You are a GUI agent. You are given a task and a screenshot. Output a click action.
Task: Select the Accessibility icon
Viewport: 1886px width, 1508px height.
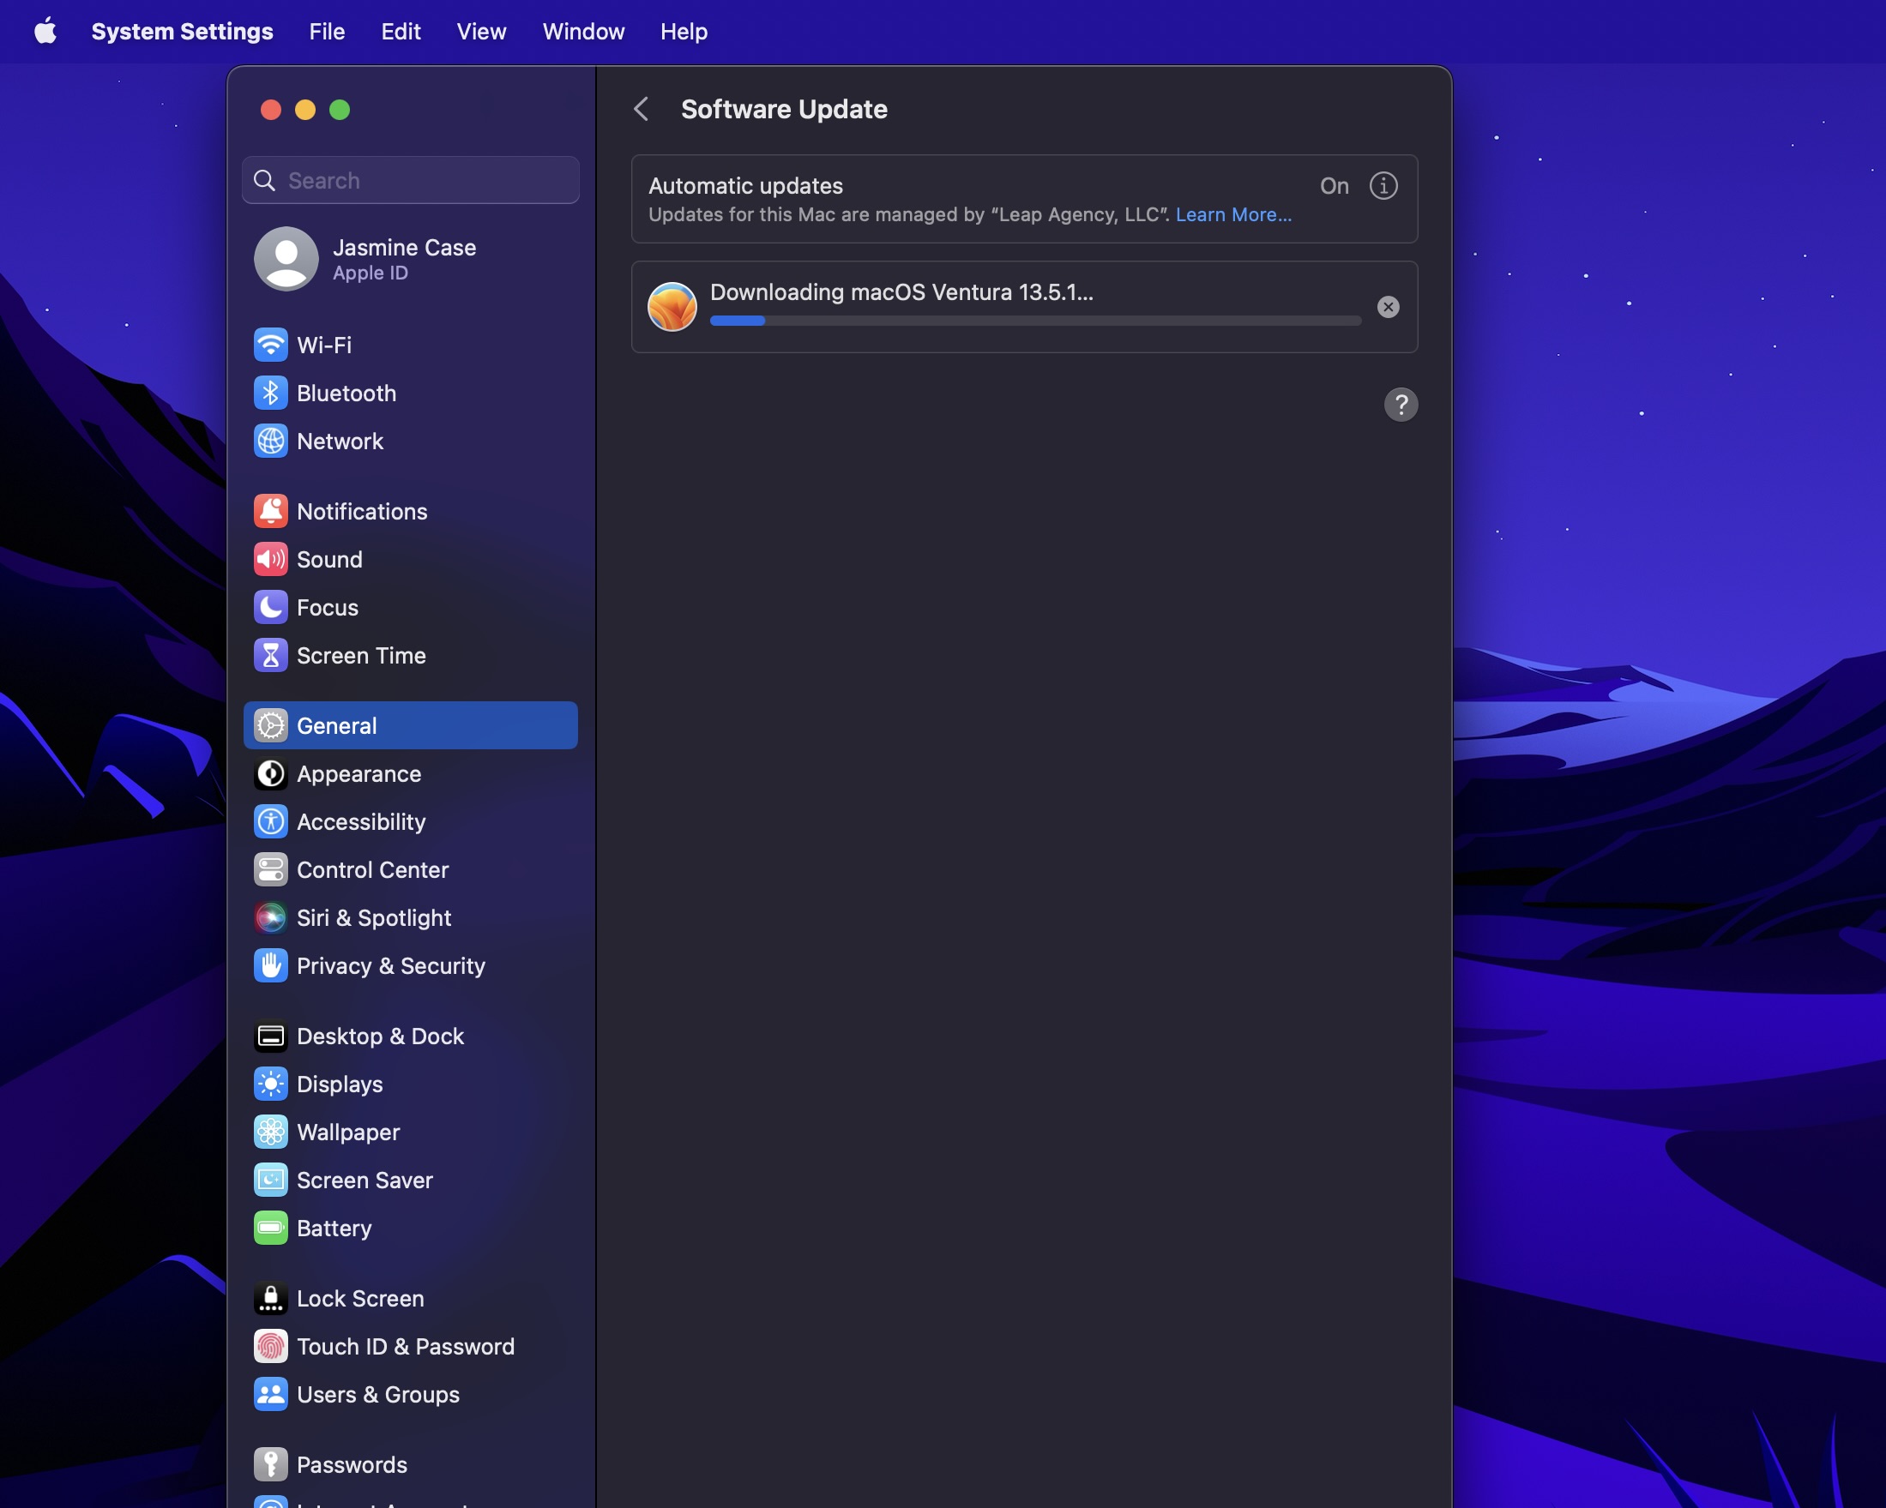coord(270,821)
